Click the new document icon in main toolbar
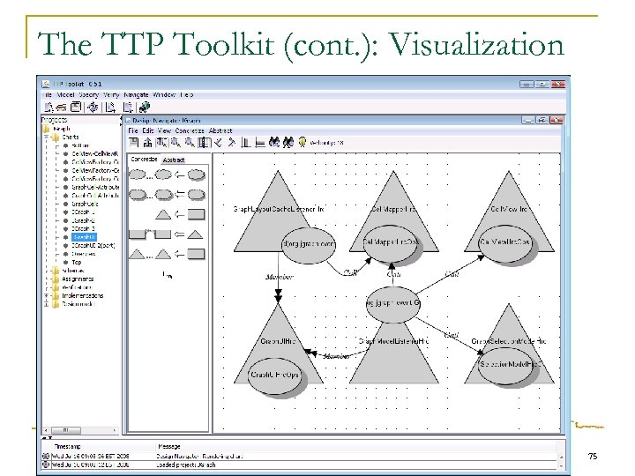 pyautogui.click(x=49, y=108)
